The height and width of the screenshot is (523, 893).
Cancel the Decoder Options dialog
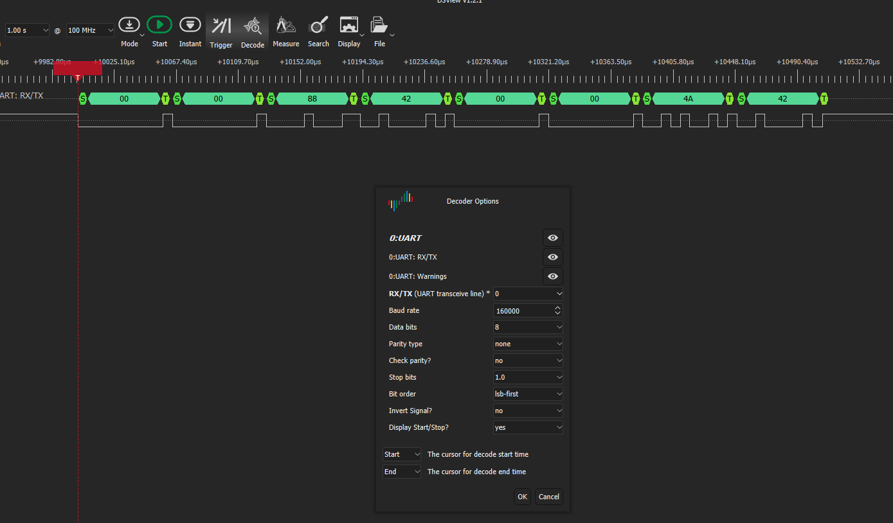[x=548, y=497]
